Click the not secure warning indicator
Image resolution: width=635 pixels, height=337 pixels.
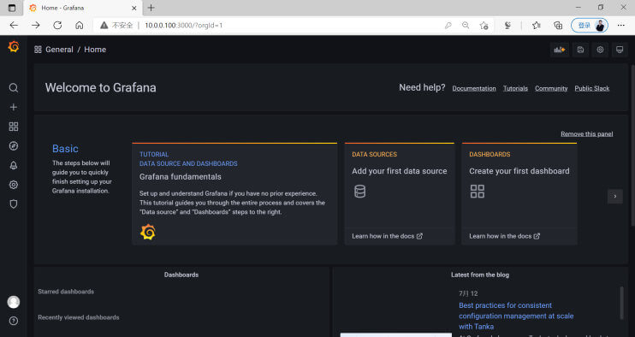point(116,26)
